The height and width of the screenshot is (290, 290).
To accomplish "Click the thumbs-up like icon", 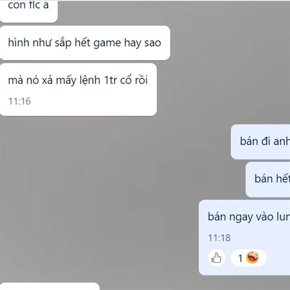I will [x=217, y=258].
